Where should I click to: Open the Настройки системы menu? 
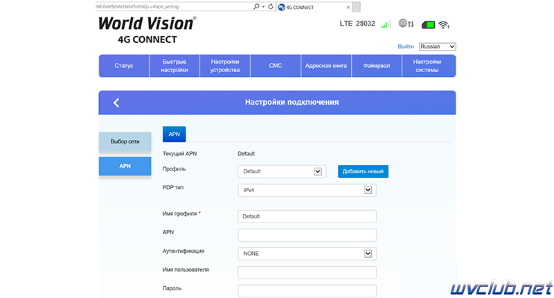point(429,66)
